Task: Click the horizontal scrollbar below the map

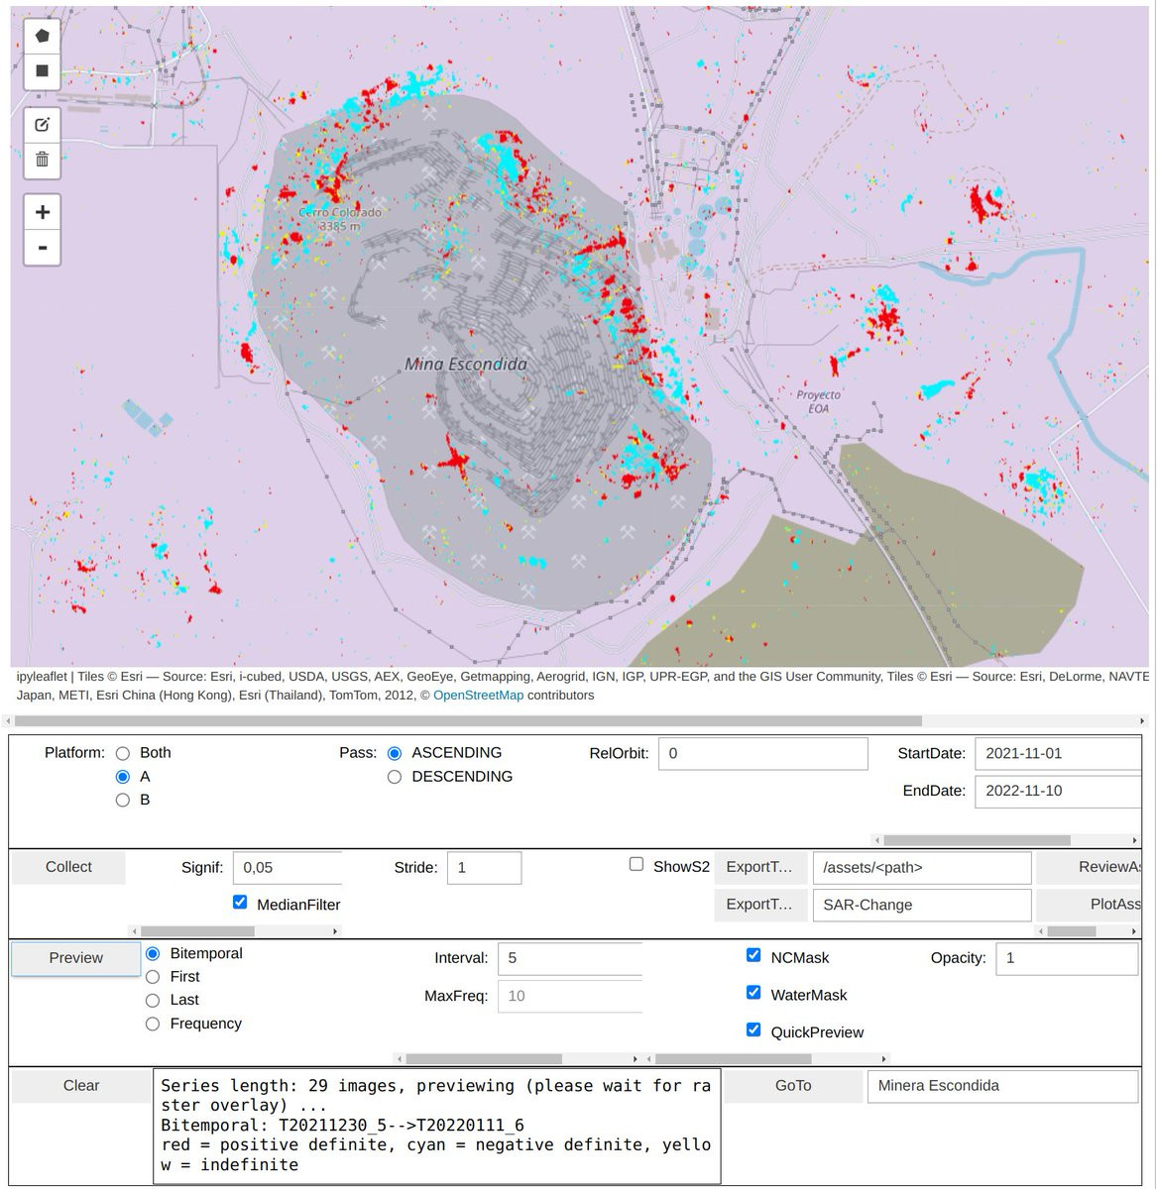Action: tap(468, 721)
